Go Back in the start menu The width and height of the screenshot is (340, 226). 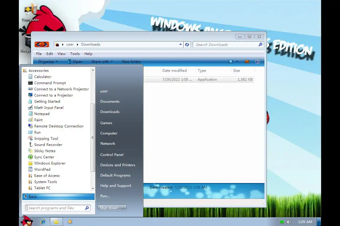point(58,197)
